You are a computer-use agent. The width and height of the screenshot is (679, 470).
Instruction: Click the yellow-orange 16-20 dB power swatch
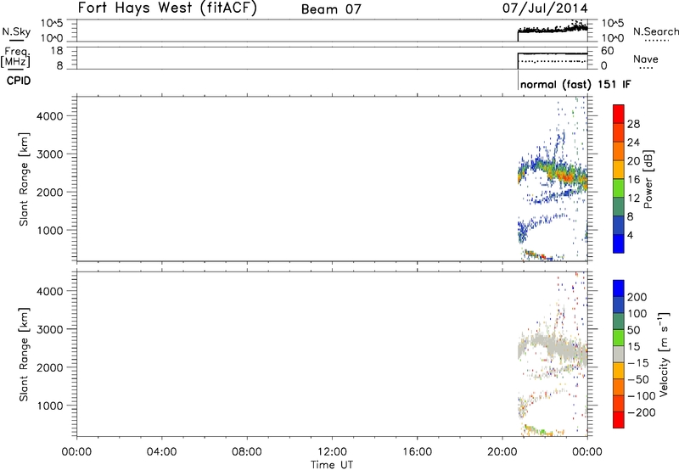point(619,168)
